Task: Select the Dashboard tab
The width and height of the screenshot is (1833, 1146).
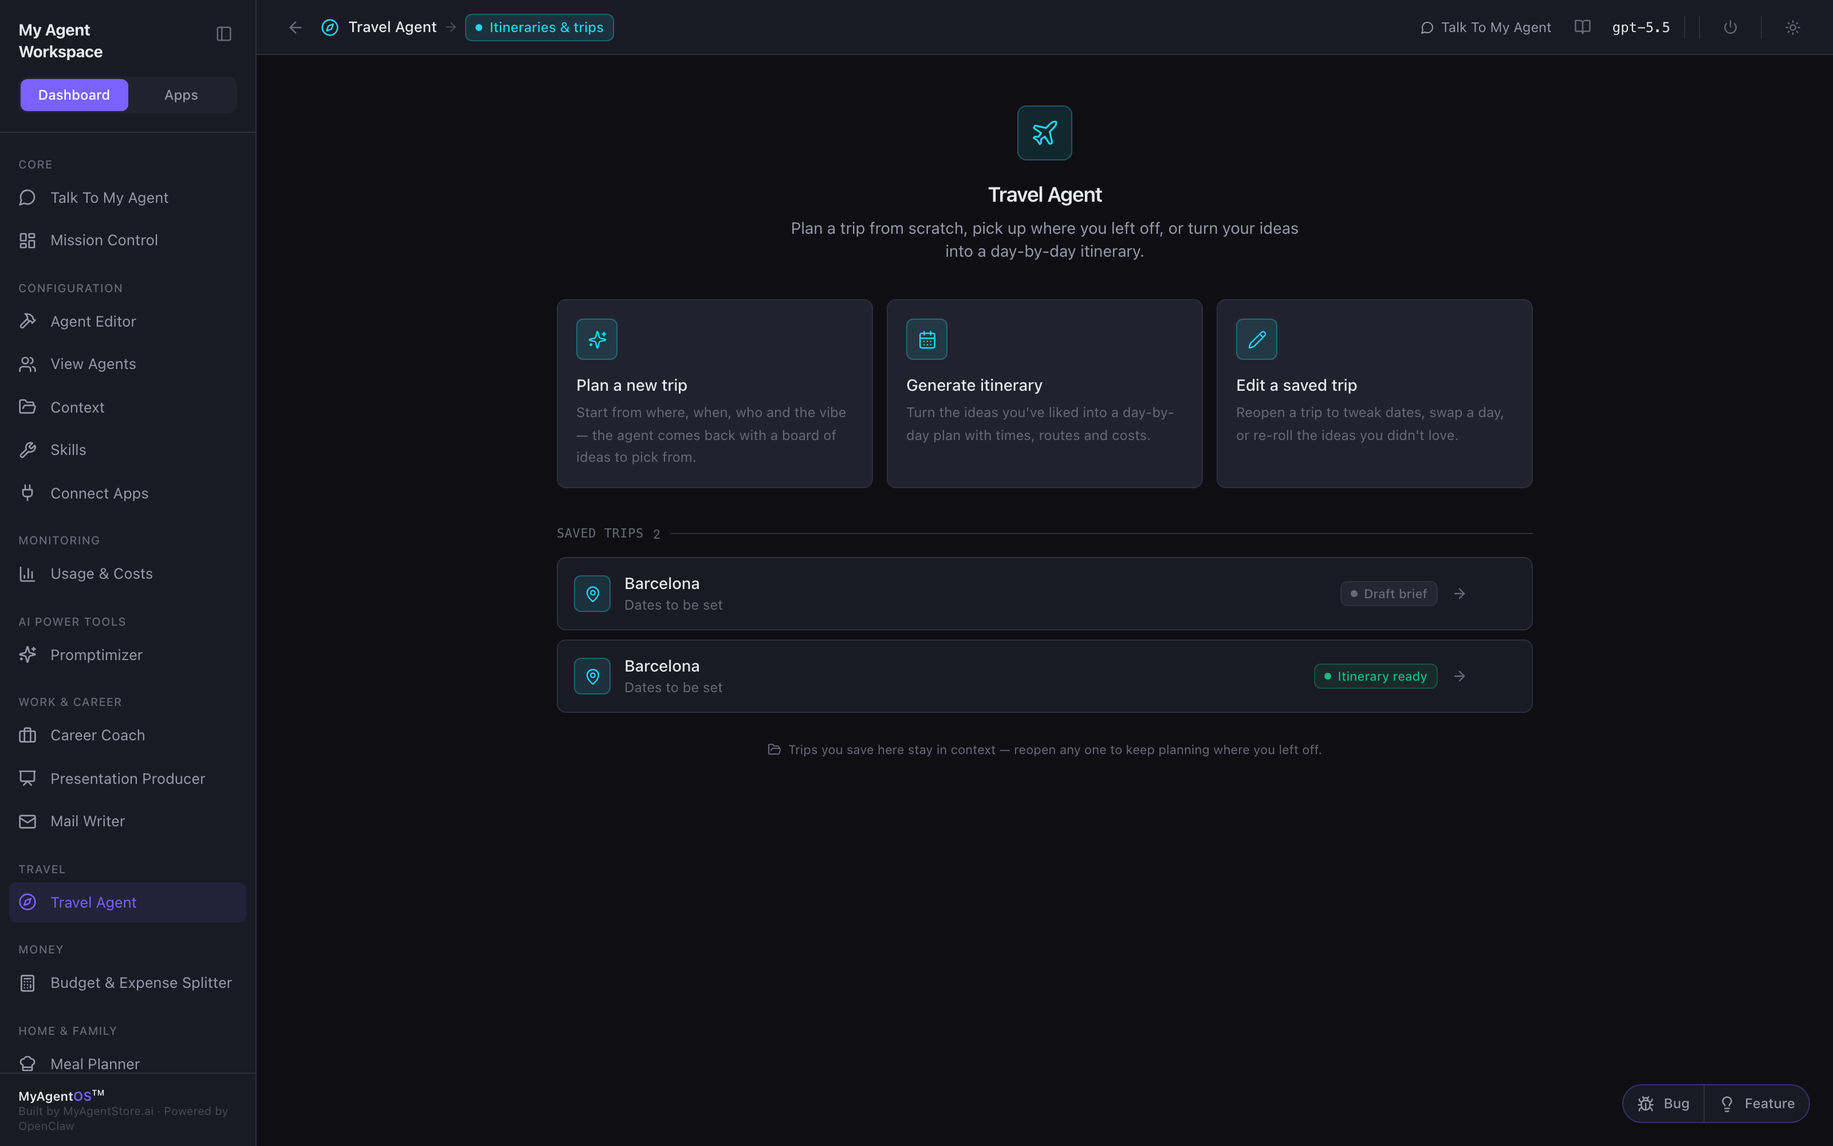Action: tap(74, 95)
